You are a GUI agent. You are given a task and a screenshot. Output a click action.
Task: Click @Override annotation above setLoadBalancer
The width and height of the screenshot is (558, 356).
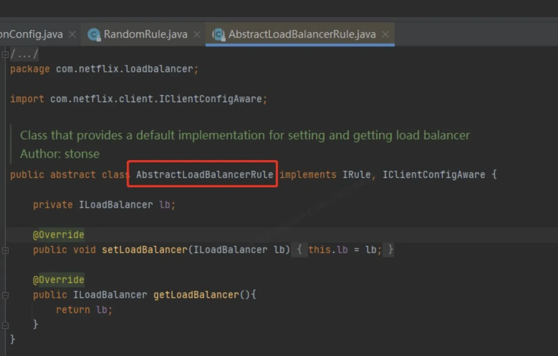(59, 235)
